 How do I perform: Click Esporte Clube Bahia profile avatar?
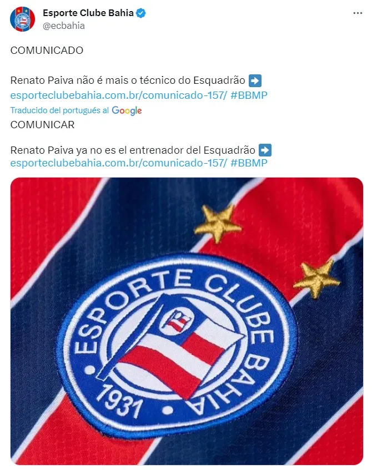click(23, 19)
